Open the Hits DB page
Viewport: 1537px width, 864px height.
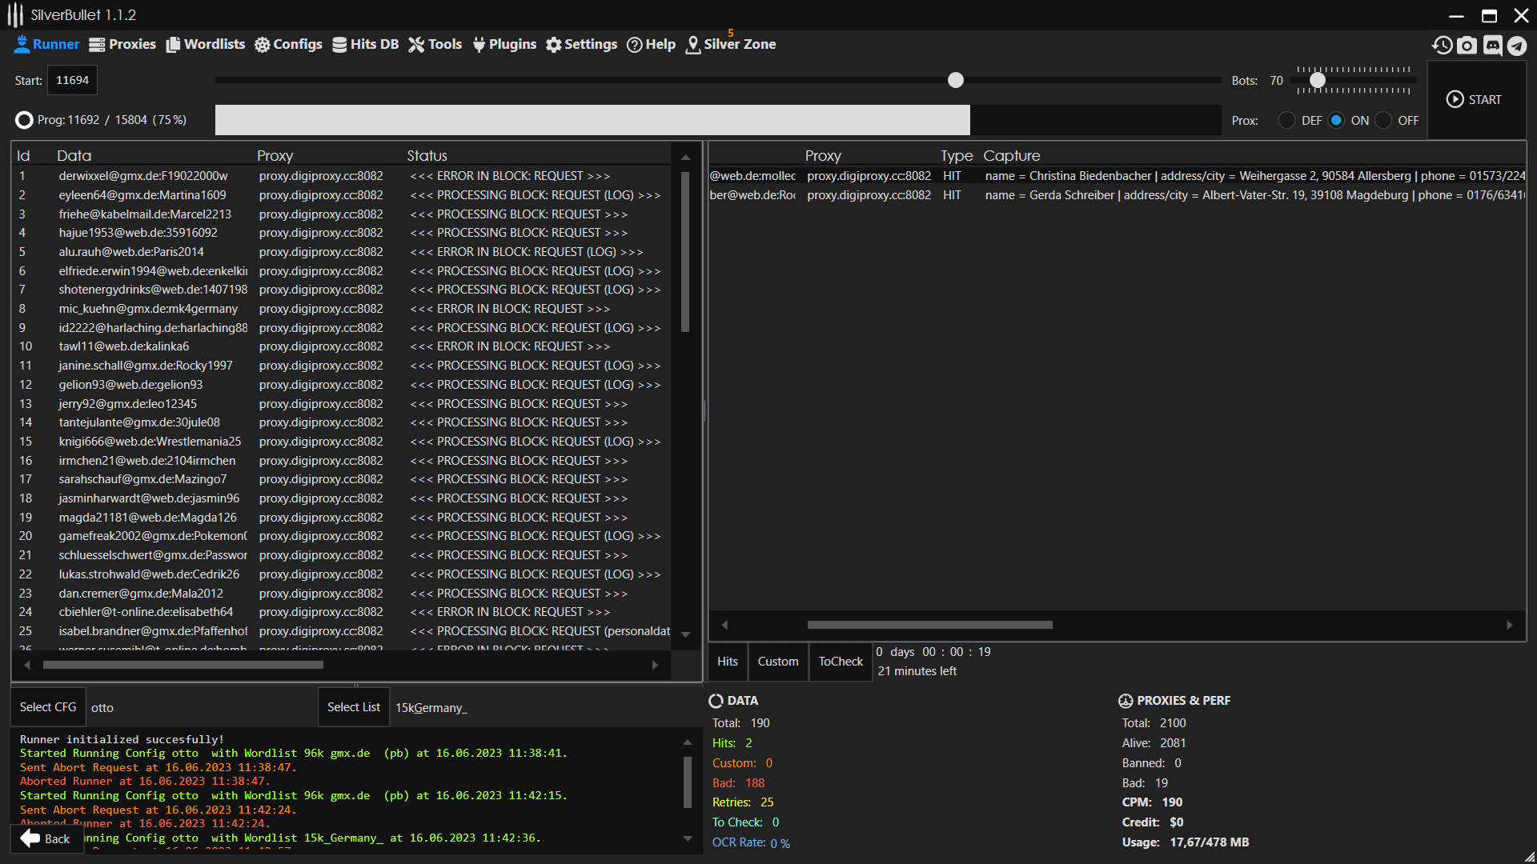click(x=365, y=44)
